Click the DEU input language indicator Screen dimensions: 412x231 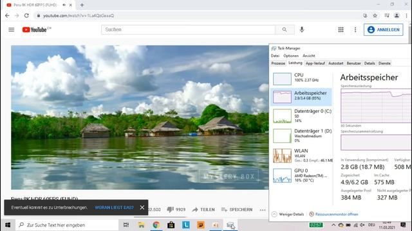pos(371,225)
